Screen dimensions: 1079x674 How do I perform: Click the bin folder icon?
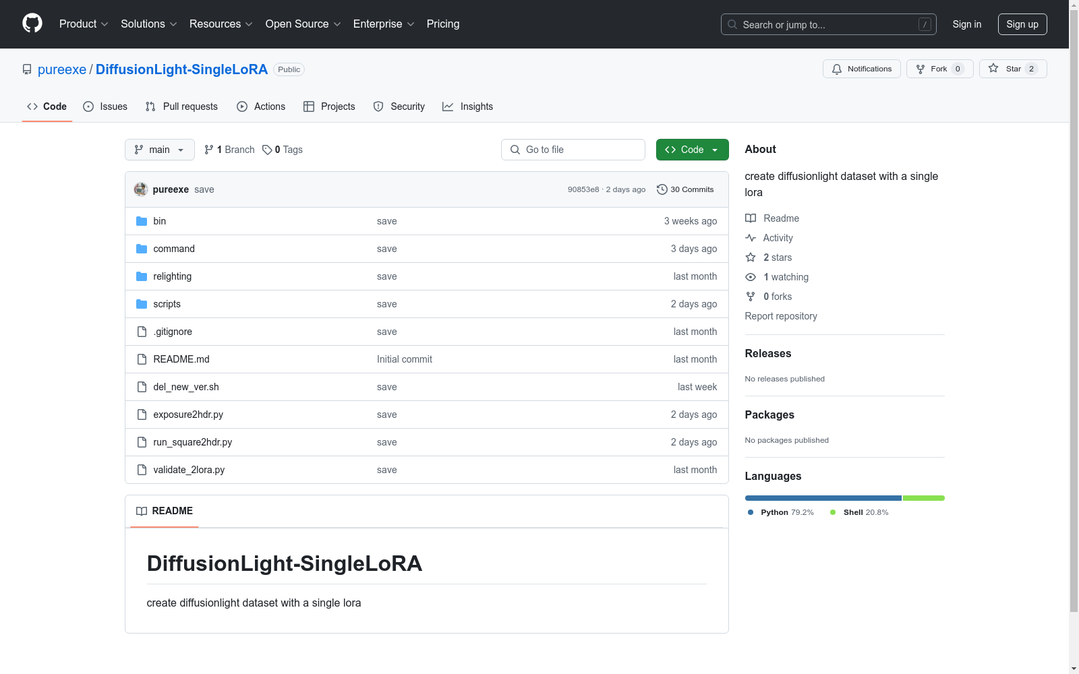click(x=142, y=221)
